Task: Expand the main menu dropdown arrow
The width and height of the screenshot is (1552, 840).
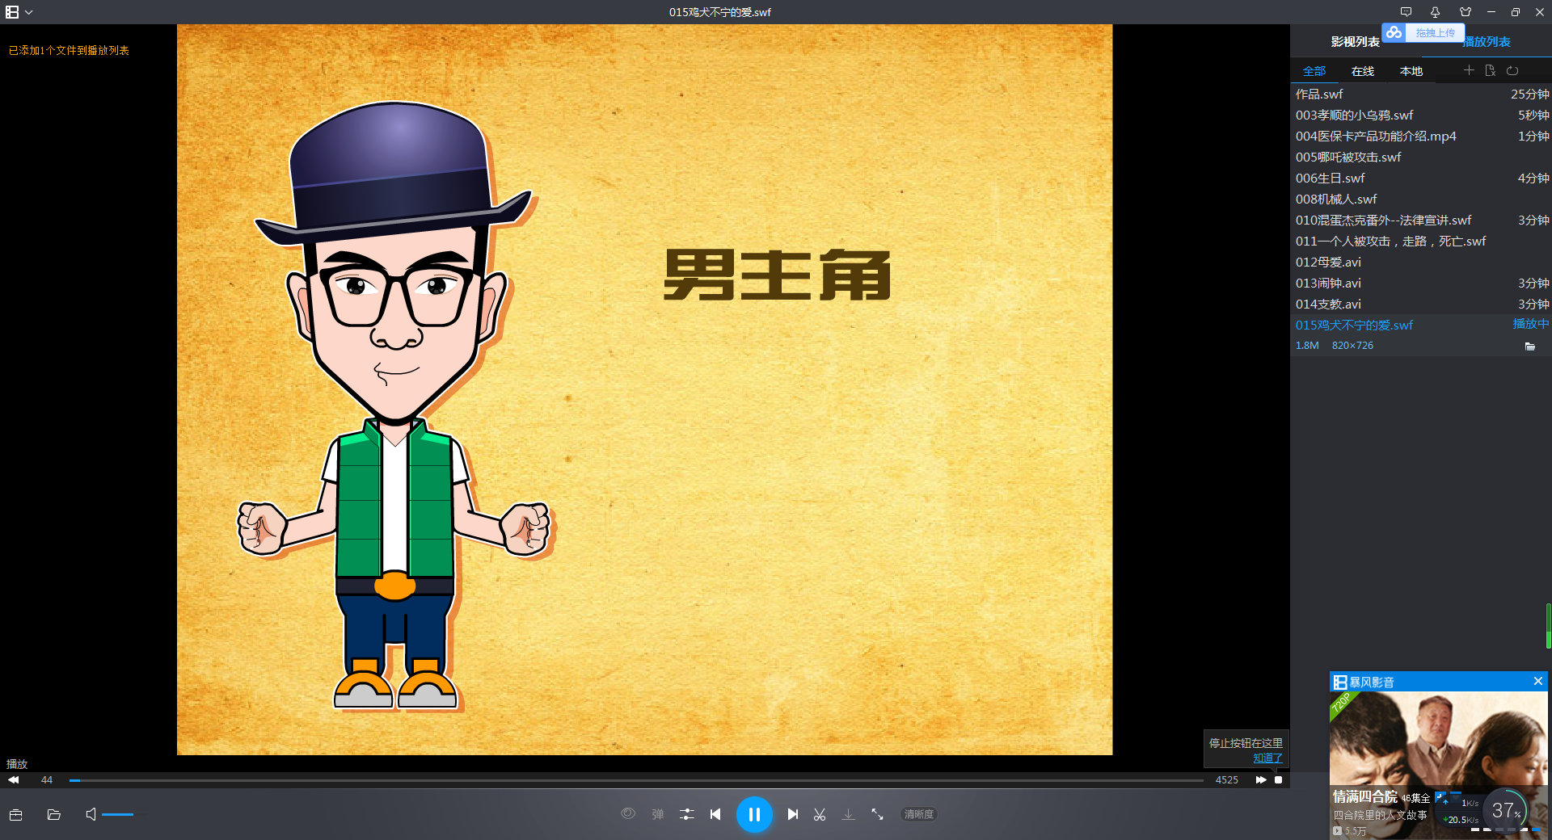Action: click(29, 12)
